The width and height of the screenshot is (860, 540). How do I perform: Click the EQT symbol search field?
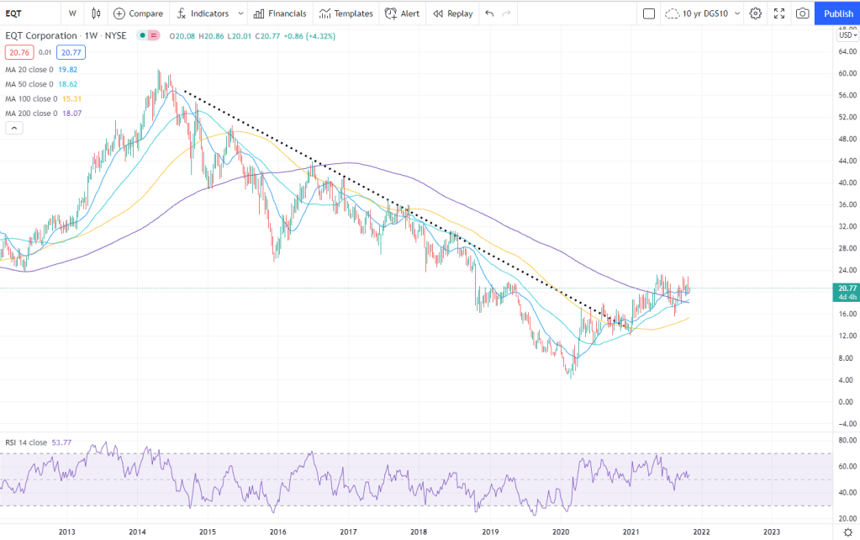pyautogui.click(x=25, y=13)
